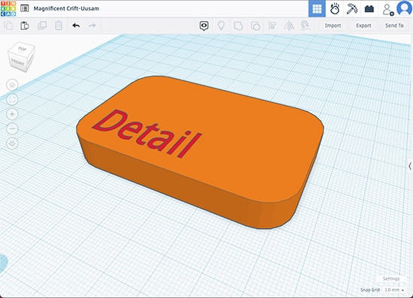Screen dimensions: 413x298
Task: Expand the collapsed shapes panel arrow
Action: point(410,166)
